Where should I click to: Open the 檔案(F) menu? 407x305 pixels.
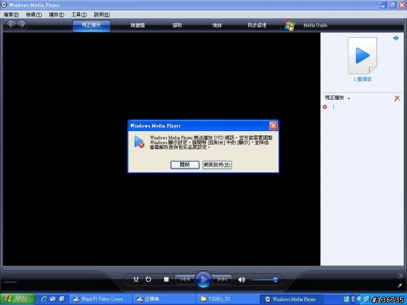coord(11,15)
